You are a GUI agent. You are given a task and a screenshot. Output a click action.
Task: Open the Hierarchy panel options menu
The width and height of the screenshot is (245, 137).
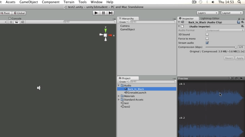coord(174,19)
